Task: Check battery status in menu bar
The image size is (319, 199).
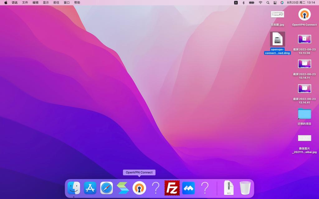Action: (252, 2)
